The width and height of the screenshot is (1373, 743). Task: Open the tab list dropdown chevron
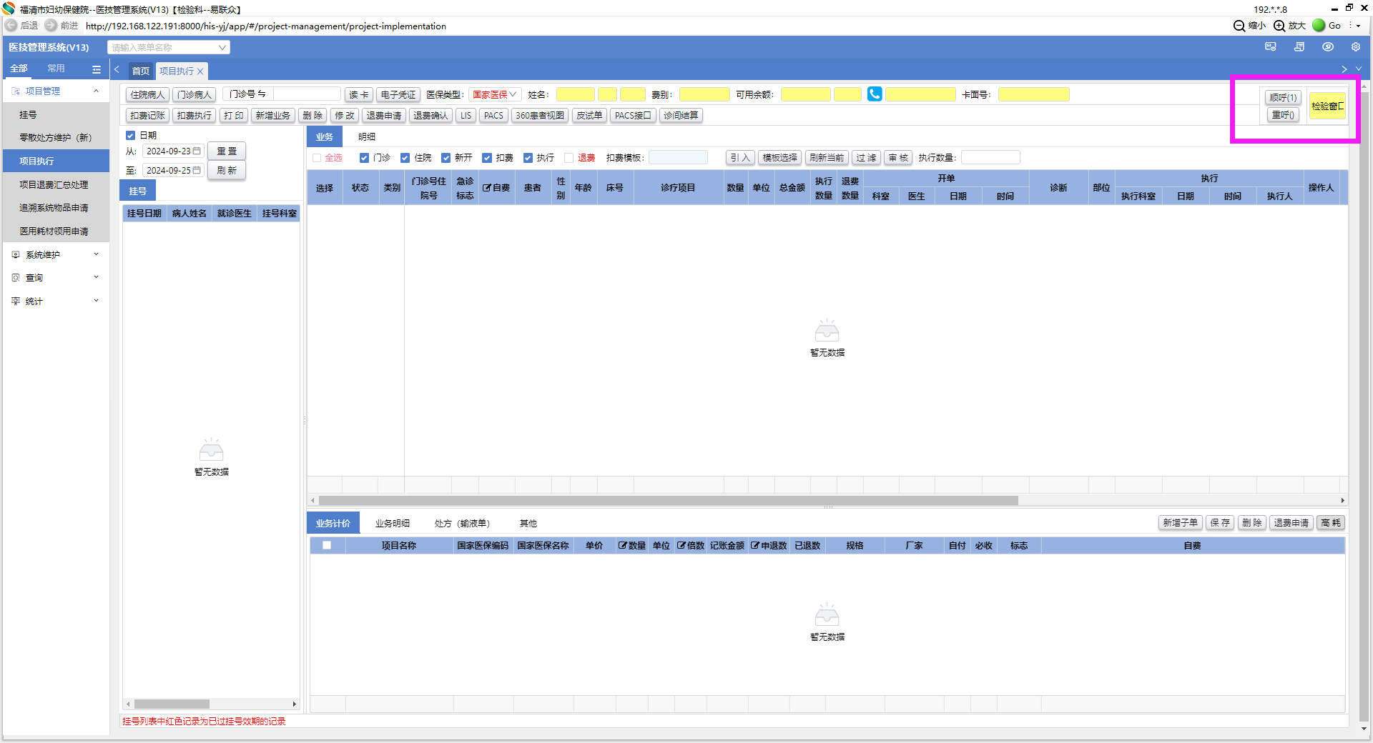click(1359, 69)
